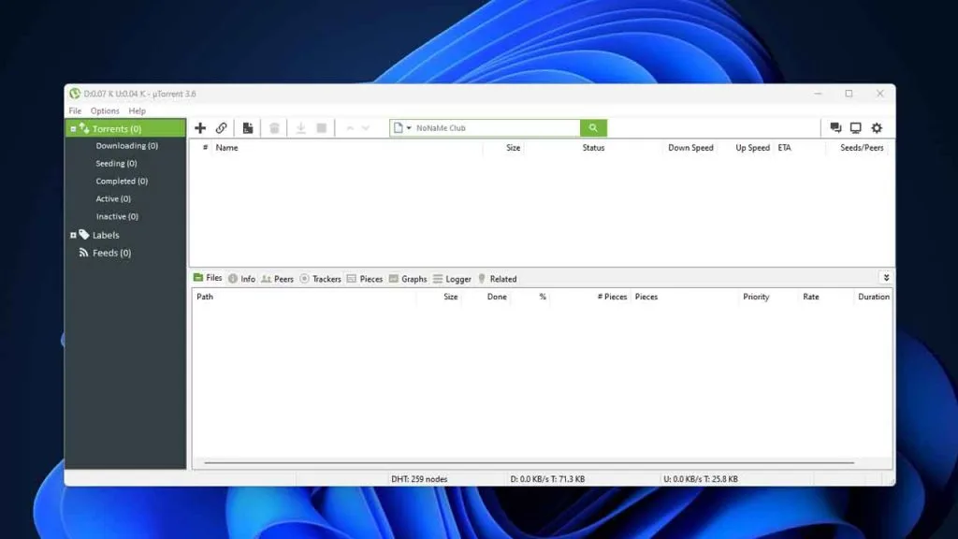Click Add Torrent from URL link icon
The image size is (958, 539).
[x=221, y=127]
